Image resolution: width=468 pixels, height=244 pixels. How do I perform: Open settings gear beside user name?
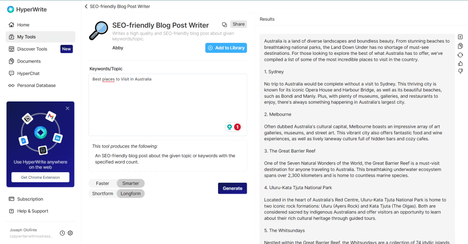point(70,233)
